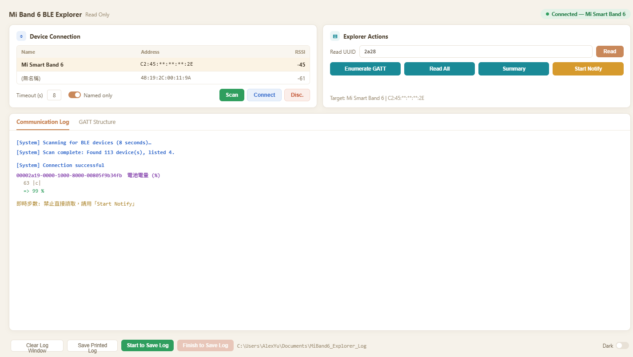
Task: Click Save Printed Log
Action: coord(92,346)
